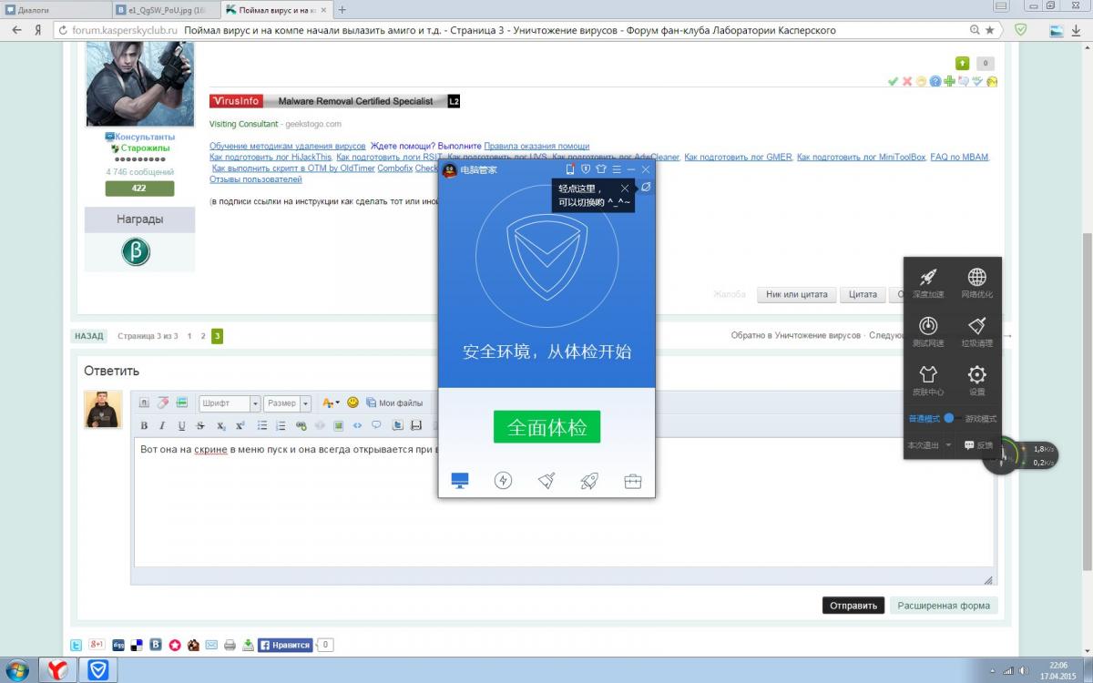Viewport: 1093px width, 683px height.
Task: Click the Facebook Нравится like button
Action: tap(285, 645)
